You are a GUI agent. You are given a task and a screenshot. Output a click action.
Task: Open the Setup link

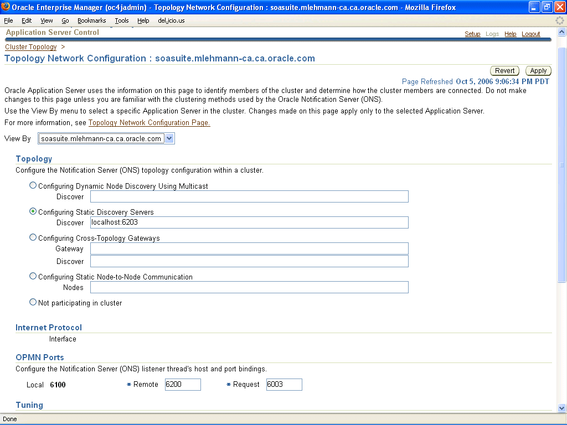pos(472,34)
